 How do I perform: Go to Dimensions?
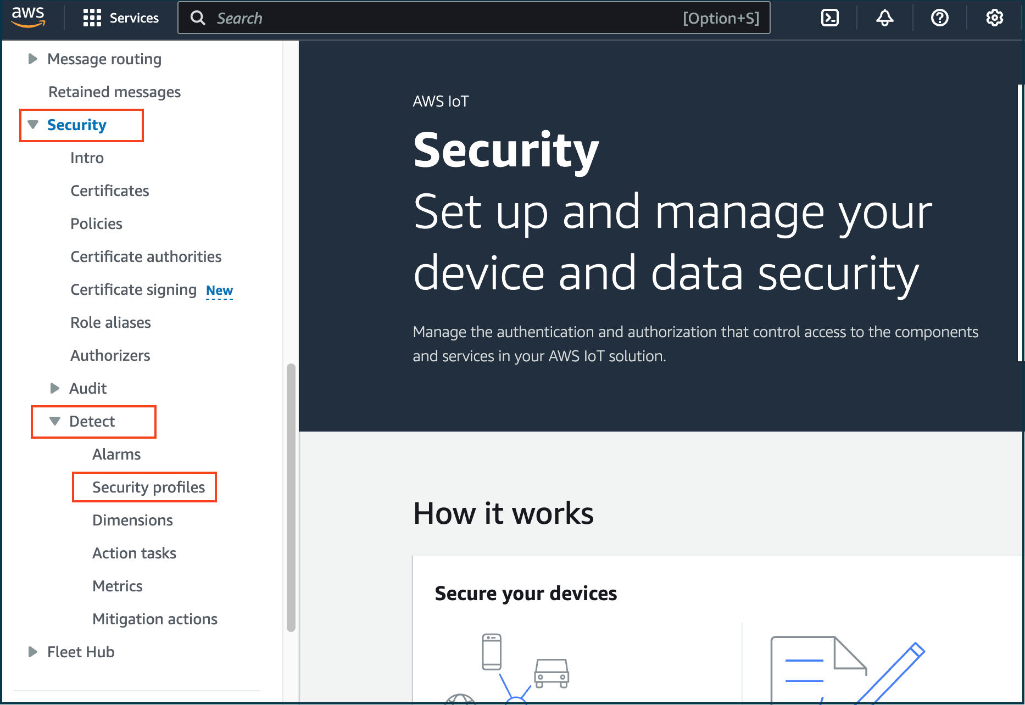point(132,520)
